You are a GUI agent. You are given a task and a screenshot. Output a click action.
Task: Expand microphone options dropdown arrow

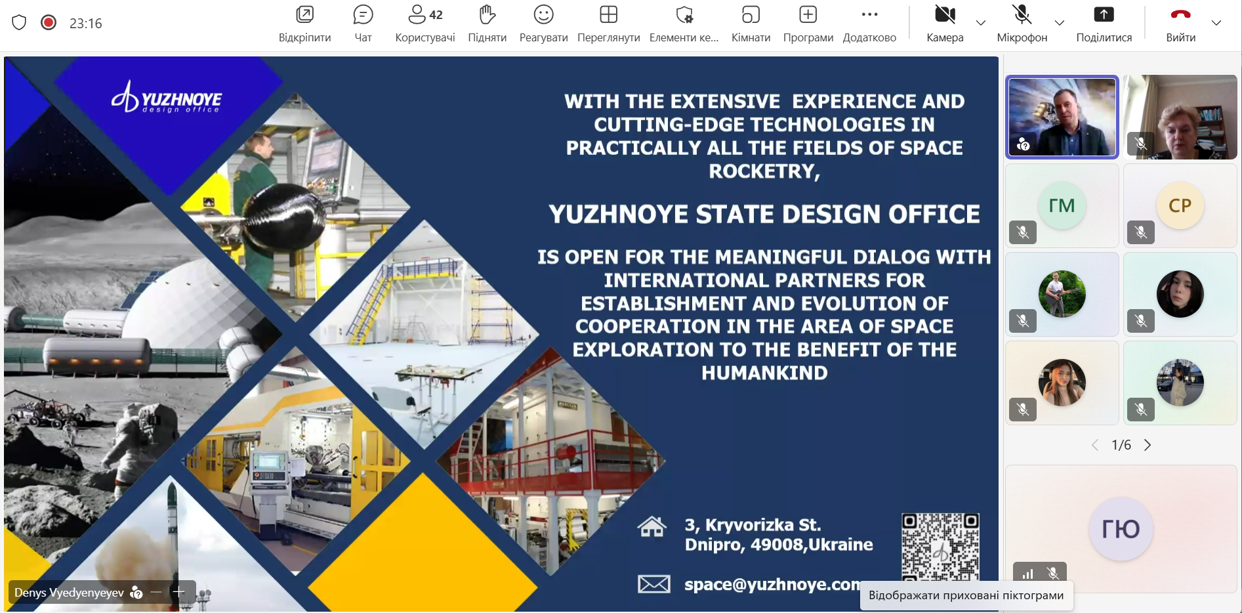pyautogui.click(x=1060, y=23)
